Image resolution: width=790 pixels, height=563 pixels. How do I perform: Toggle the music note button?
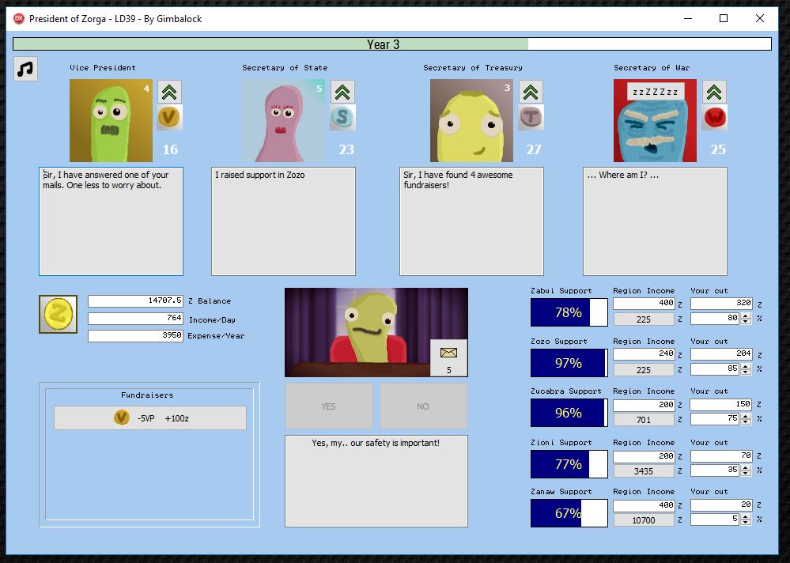(25, 69)
